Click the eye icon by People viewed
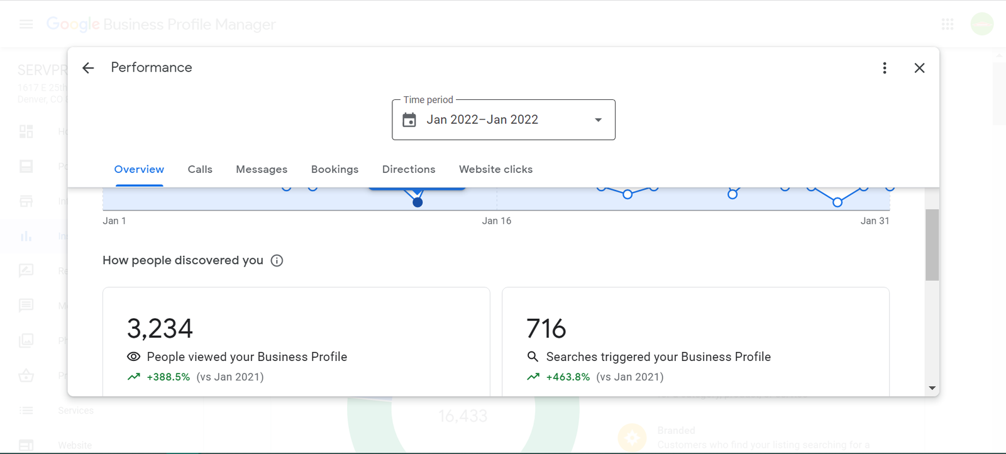 pyautogui.click(x=133, y=357)
